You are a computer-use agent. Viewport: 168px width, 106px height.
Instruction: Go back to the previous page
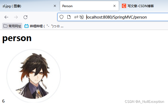[6, 17]
